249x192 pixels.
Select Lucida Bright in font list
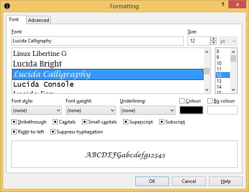[x=37, y=64]
